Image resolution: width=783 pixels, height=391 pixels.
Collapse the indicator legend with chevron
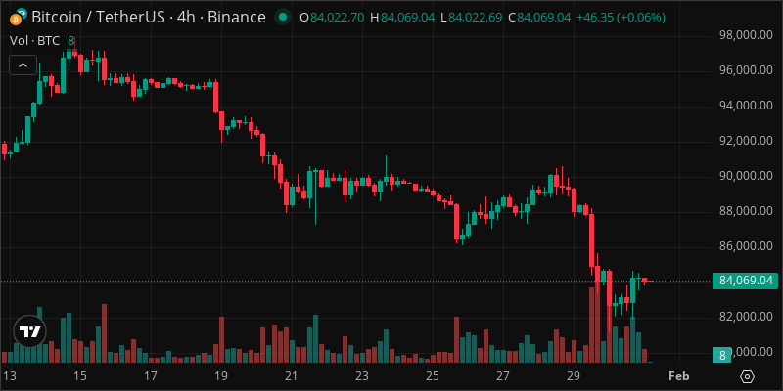pyautogui.click(x=23, y=65)
